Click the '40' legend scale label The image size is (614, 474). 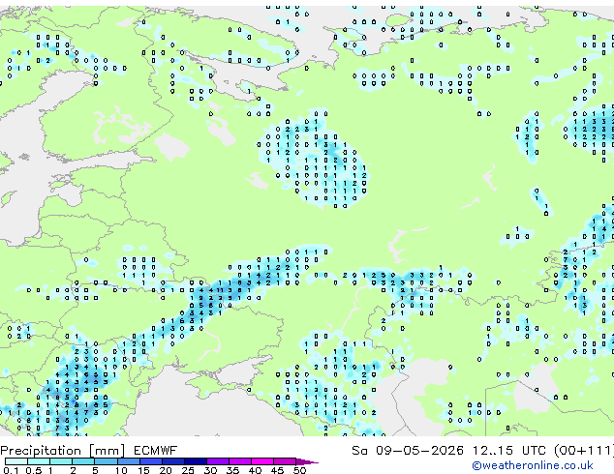[255, 470]
